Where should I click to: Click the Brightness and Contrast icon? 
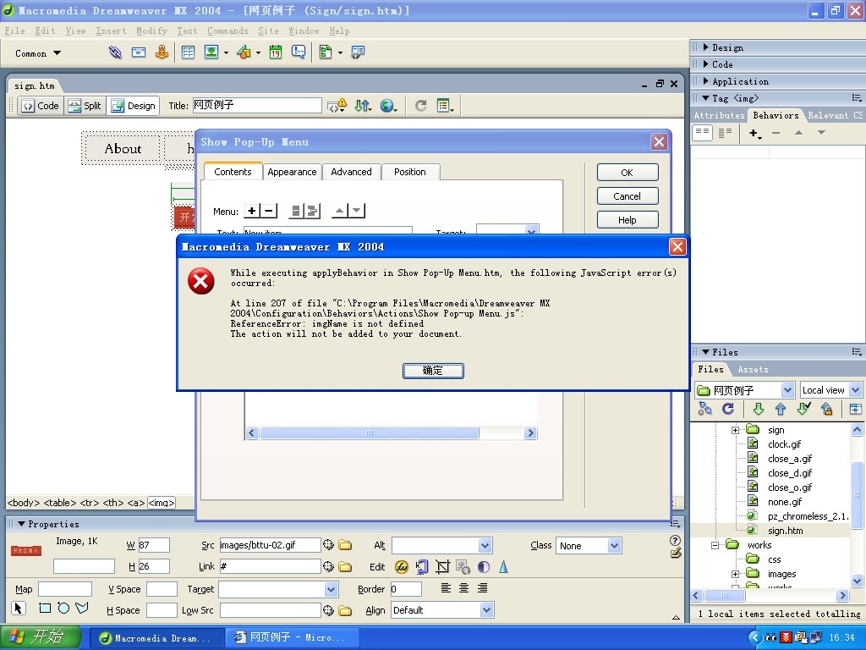484,567
